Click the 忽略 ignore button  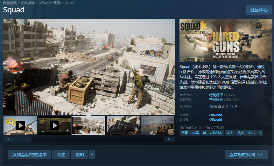[x=80, y=155]
